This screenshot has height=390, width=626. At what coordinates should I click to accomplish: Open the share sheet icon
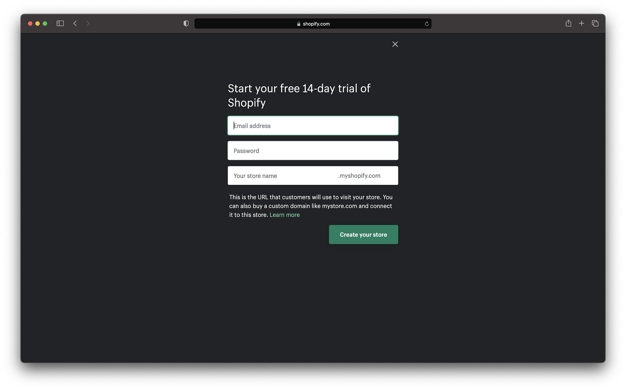click(x=569, y=23)
